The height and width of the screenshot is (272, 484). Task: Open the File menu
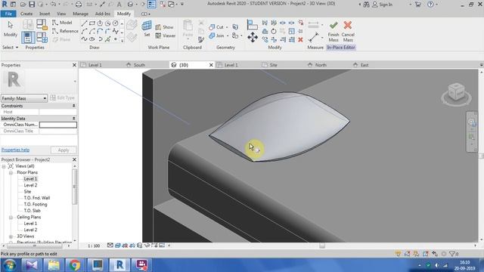click(8, 14)
